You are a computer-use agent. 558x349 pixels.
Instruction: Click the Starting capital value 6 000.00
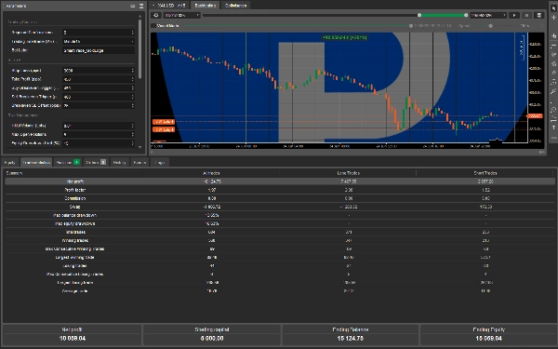coord(212,339)
